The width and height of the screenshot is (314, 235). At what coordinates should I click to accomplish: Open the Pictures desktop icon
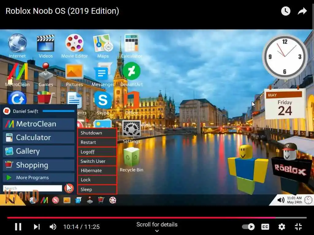(x=74, y=72)
